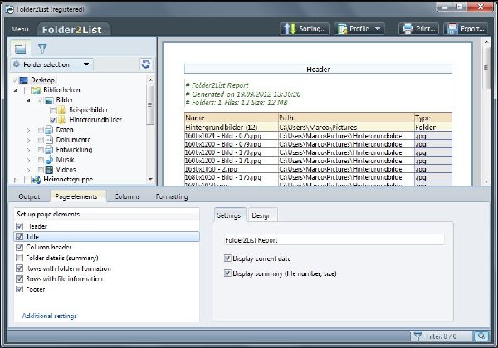Image resolution: width=498 pixels, height=348 pixels.
Task: Click the Bibliotheken libraries icon
Action: click(36, 90)
